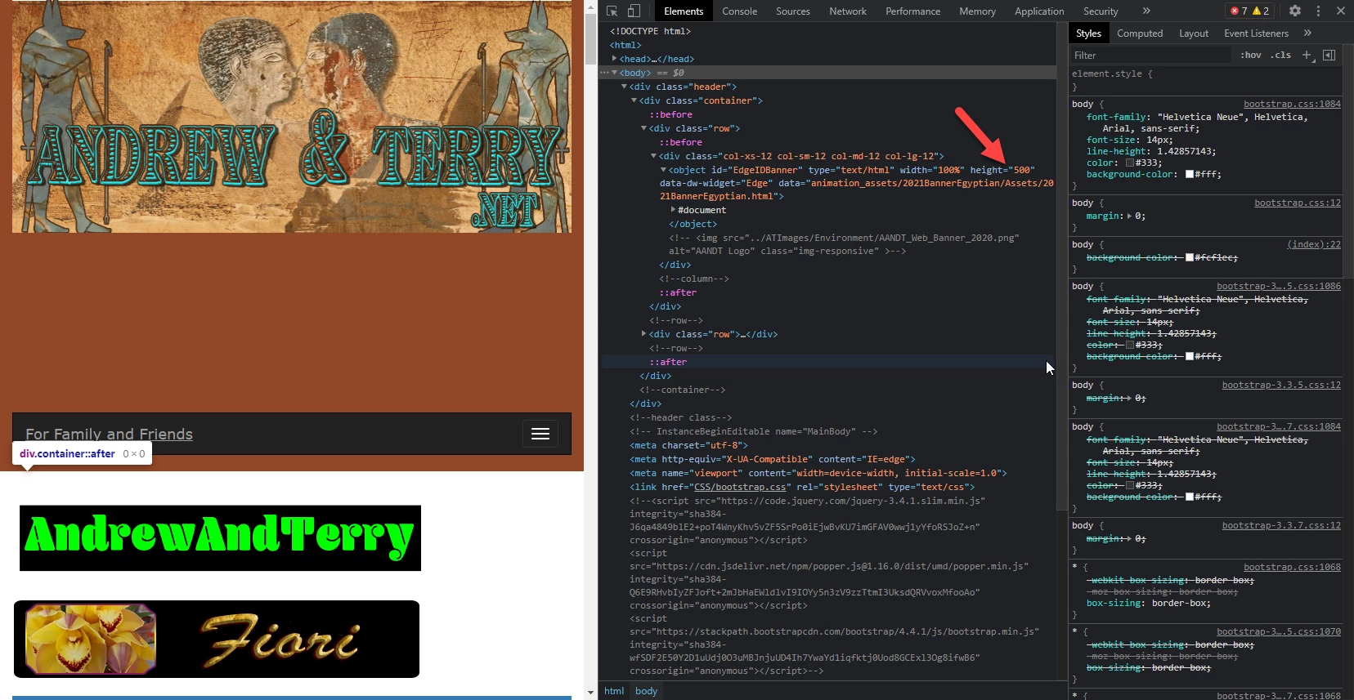Open bootstrap.css:1084 source link

click(1292, 104)
